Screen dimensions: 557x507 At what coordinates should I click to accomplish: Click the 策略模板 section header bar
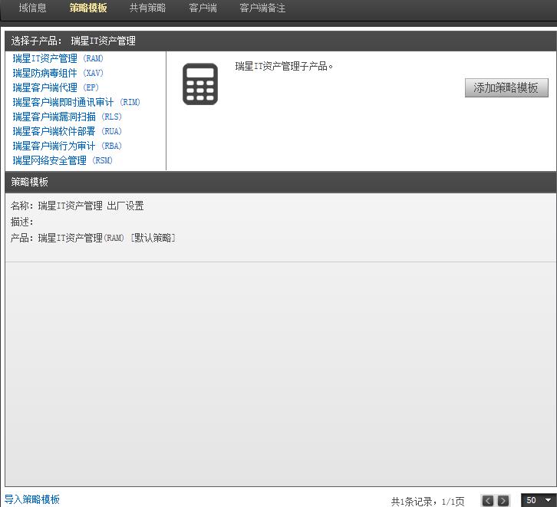[281, 182]
